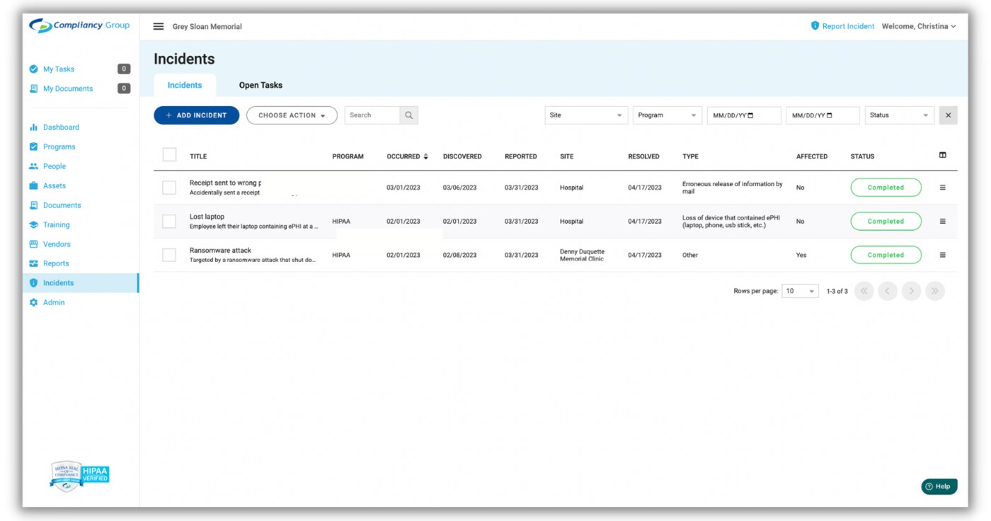Open the Program filter dropdown
Viewport: 991px width, 521px height.
[667, 115]
